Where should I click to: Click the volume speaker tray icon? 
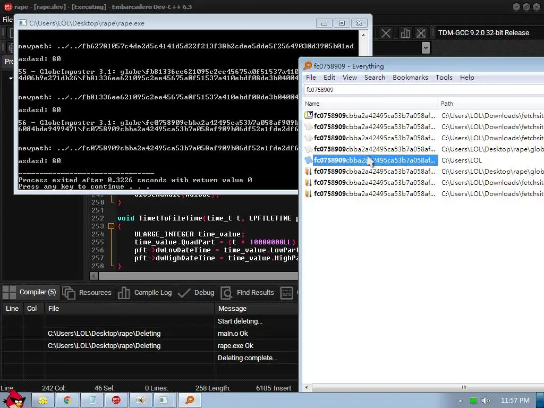tap(486, 401)
